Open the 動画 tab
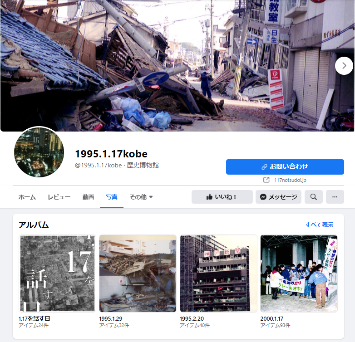Screen dimensions: 355x342 [88, 197]
